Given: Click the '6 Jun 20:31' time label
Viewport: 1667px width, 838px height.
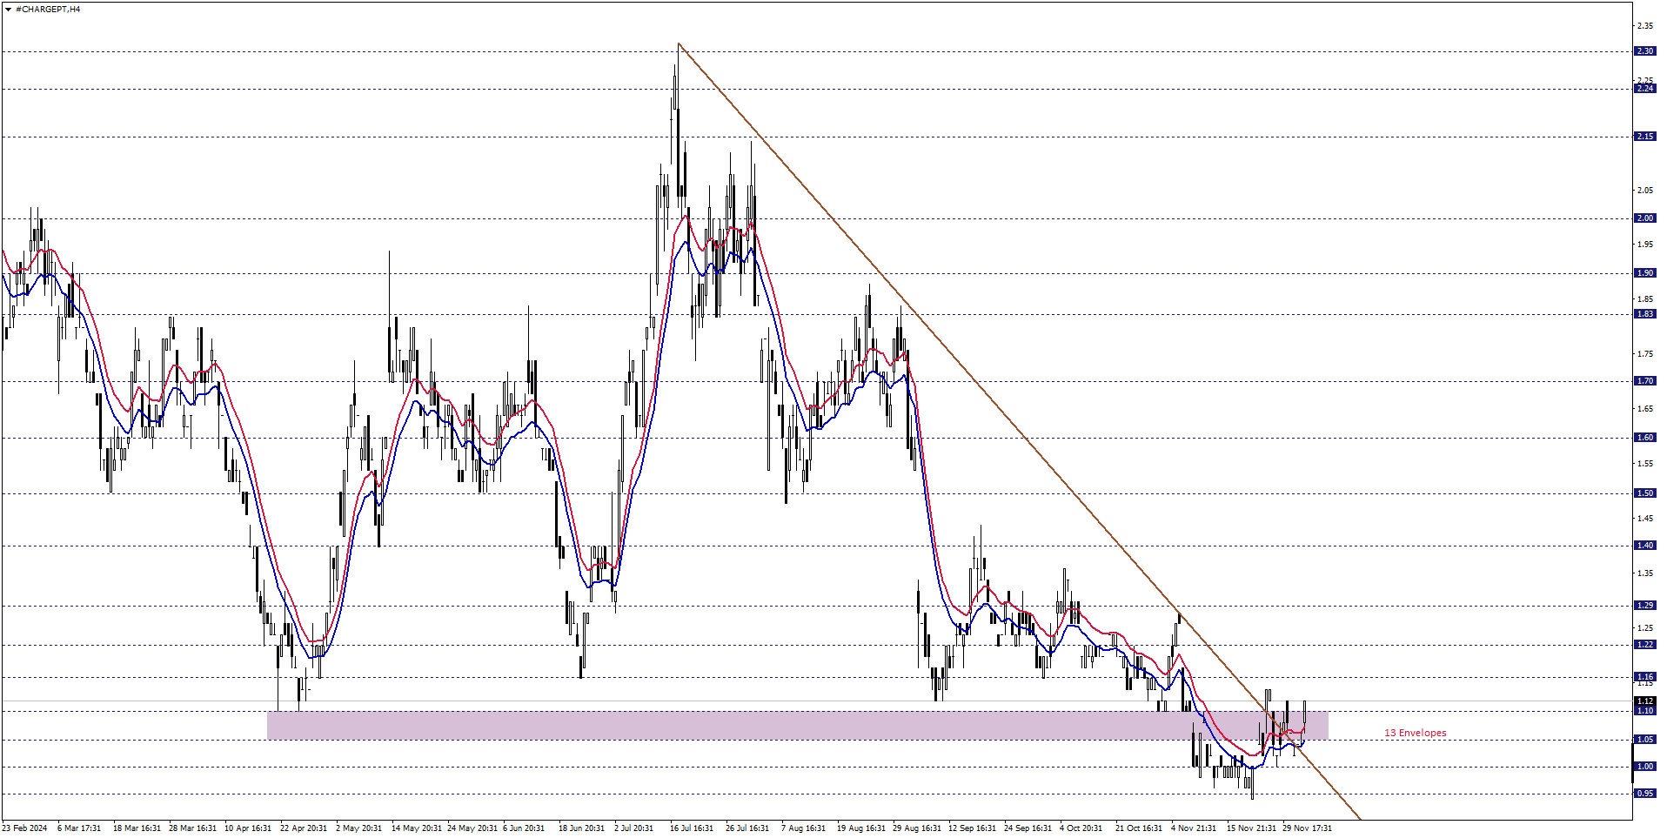Looking at the screenshot, I should [524, 828].
